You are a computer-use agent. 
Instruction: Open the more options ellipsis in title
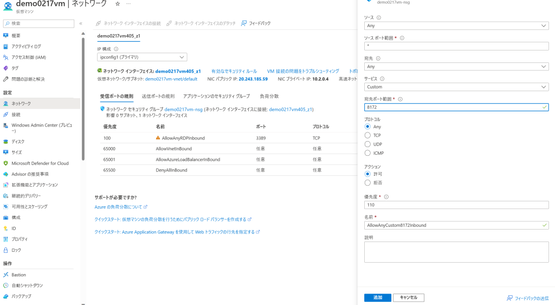128,4
